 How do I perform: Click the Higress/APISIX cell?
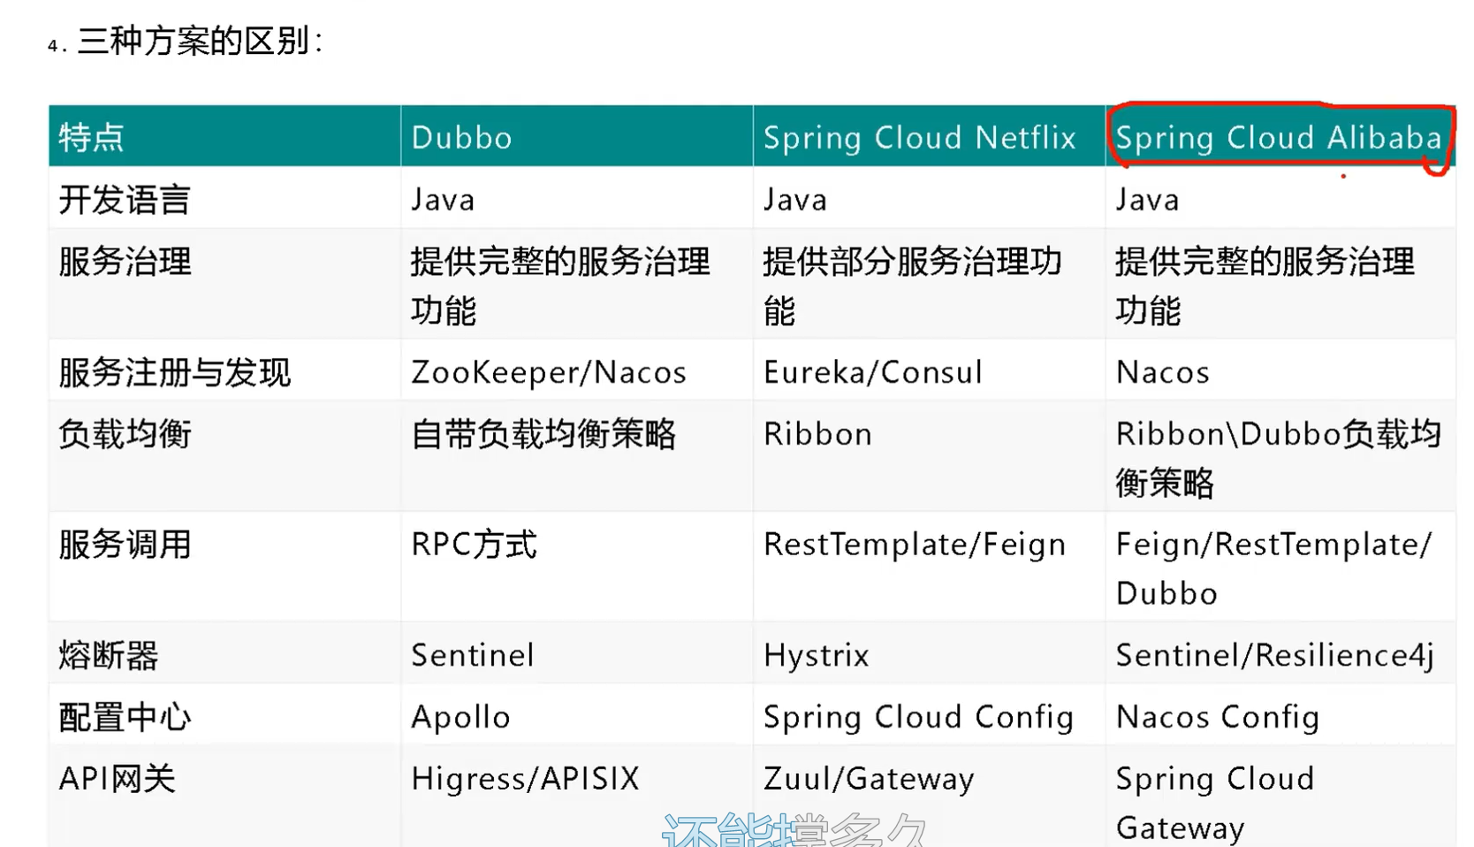coord(525,779)
